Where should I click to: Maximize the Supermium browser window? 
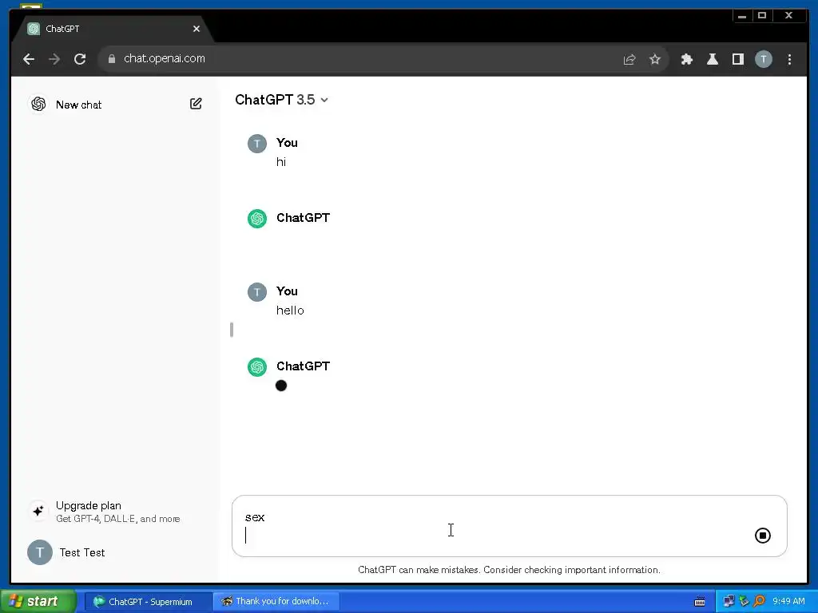tap(762, 16)
